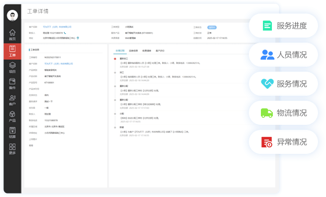Switch to the 收费清单 tab
Screen dimensions: 326x197
pyautogui.click(x=147, y=51)
